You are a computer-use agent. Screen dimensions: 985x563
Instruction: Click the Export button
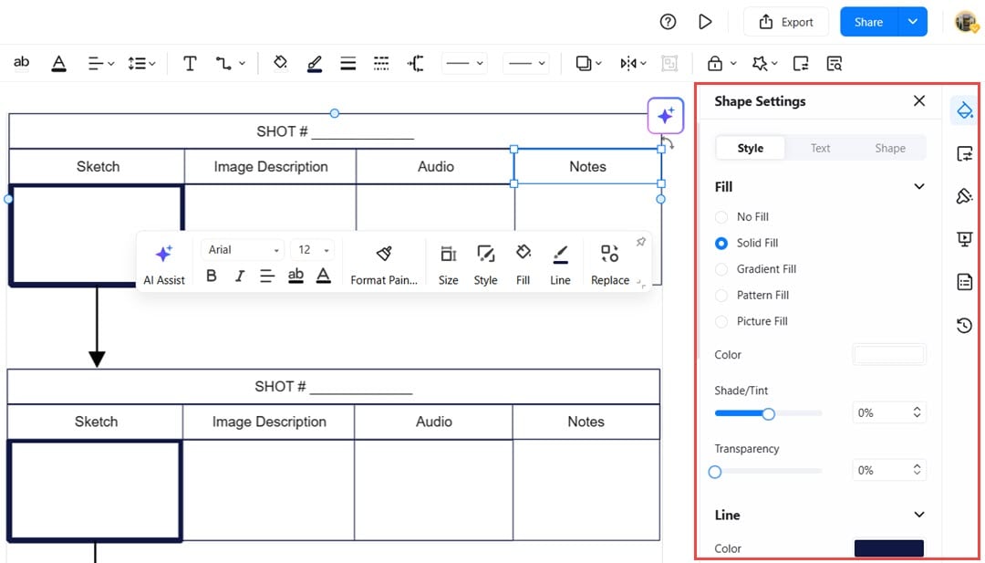coord(786,22)
